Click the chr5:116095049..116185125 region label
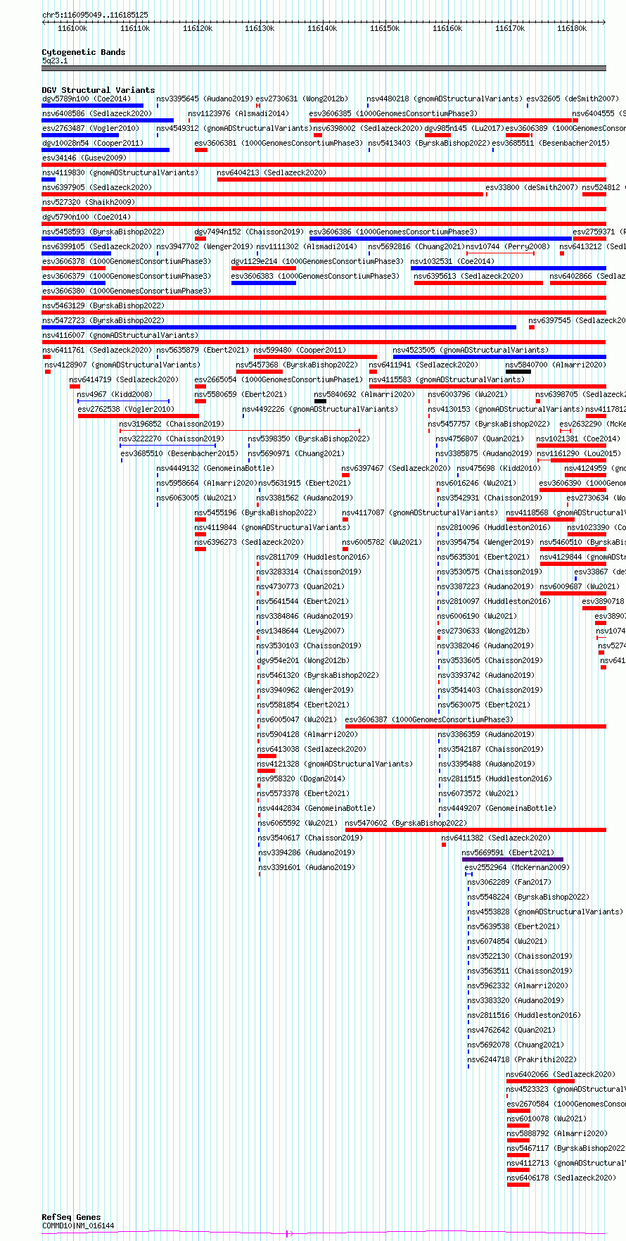This screenshot has width=626, height=1241. 95,15
